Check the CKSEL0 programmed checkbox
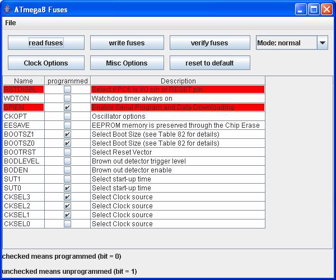 pyautogui.click(x=67, y=224)
